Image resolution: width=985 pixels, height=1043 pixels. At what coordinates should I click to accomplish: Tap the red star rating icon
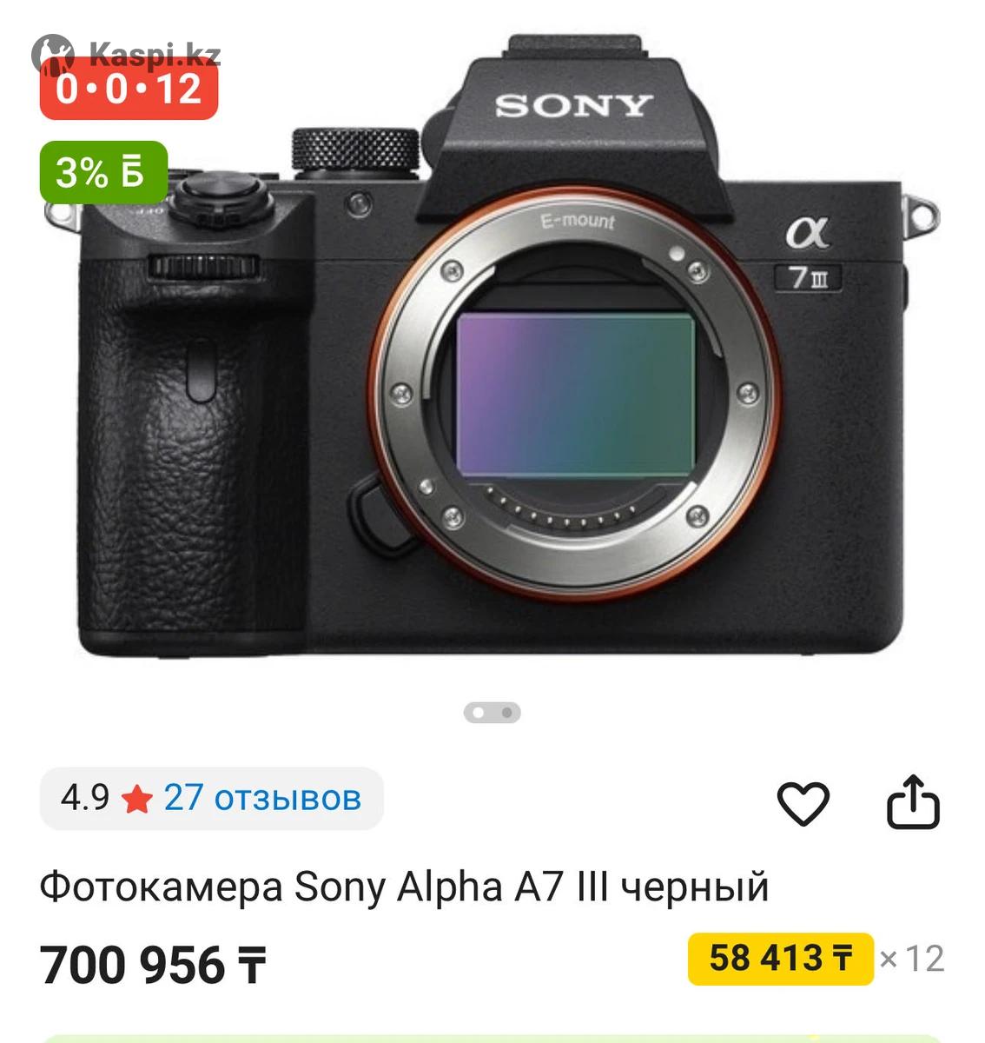[137, 798]
